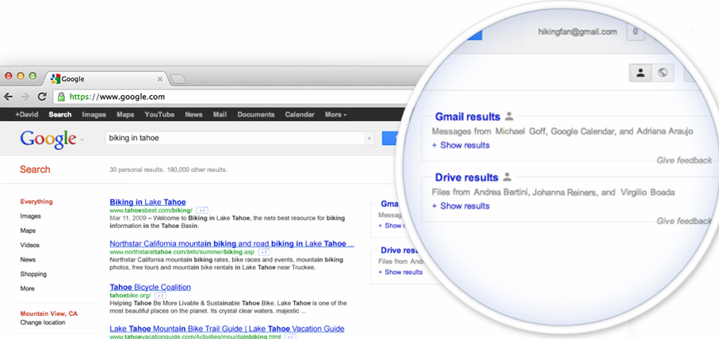
Task: Open Tahoe Bicycle Coalition result
Action: click(x=150, y=288)
